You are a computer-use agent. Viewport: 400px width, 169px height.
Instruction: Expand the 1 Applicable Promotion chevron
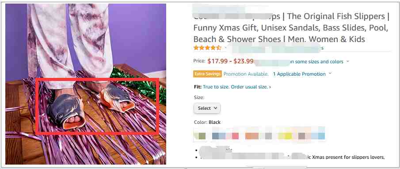tap(330, 74)
